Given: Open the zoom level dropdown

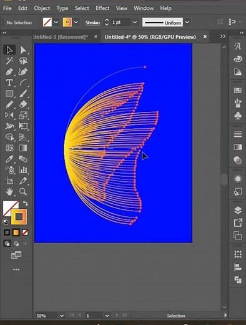Looking at the screenshot, I should click(62, 316).
